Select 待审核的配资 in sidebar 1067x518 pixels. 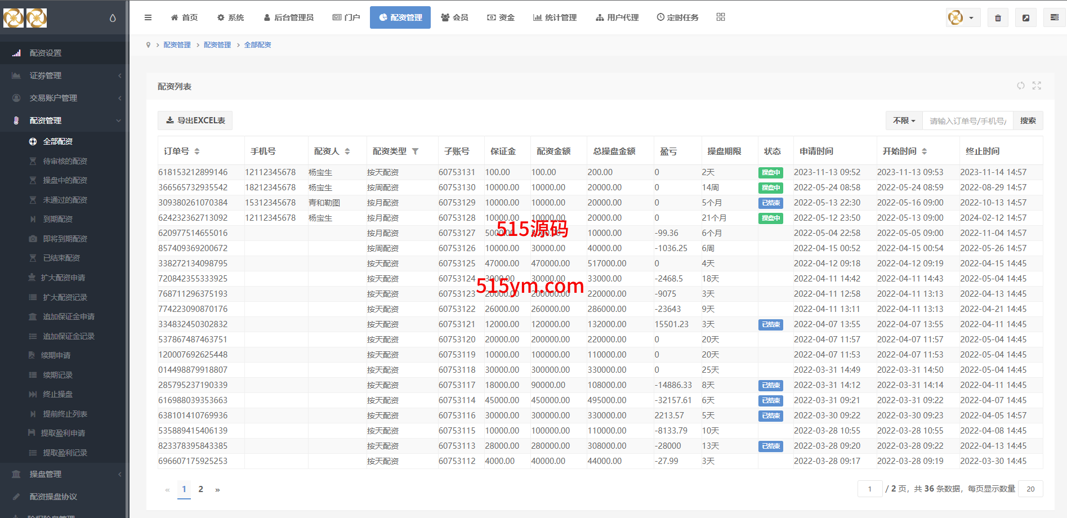point(65,161)
